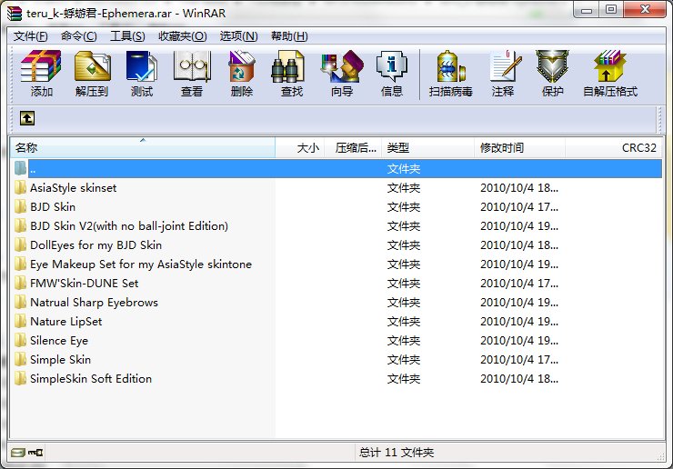Launch the 向导 (Wizard) tool

(x=342, y=74)
